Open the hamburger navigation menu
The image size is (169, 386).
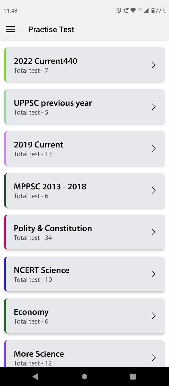pyautogui.click(x=10, y=29)
